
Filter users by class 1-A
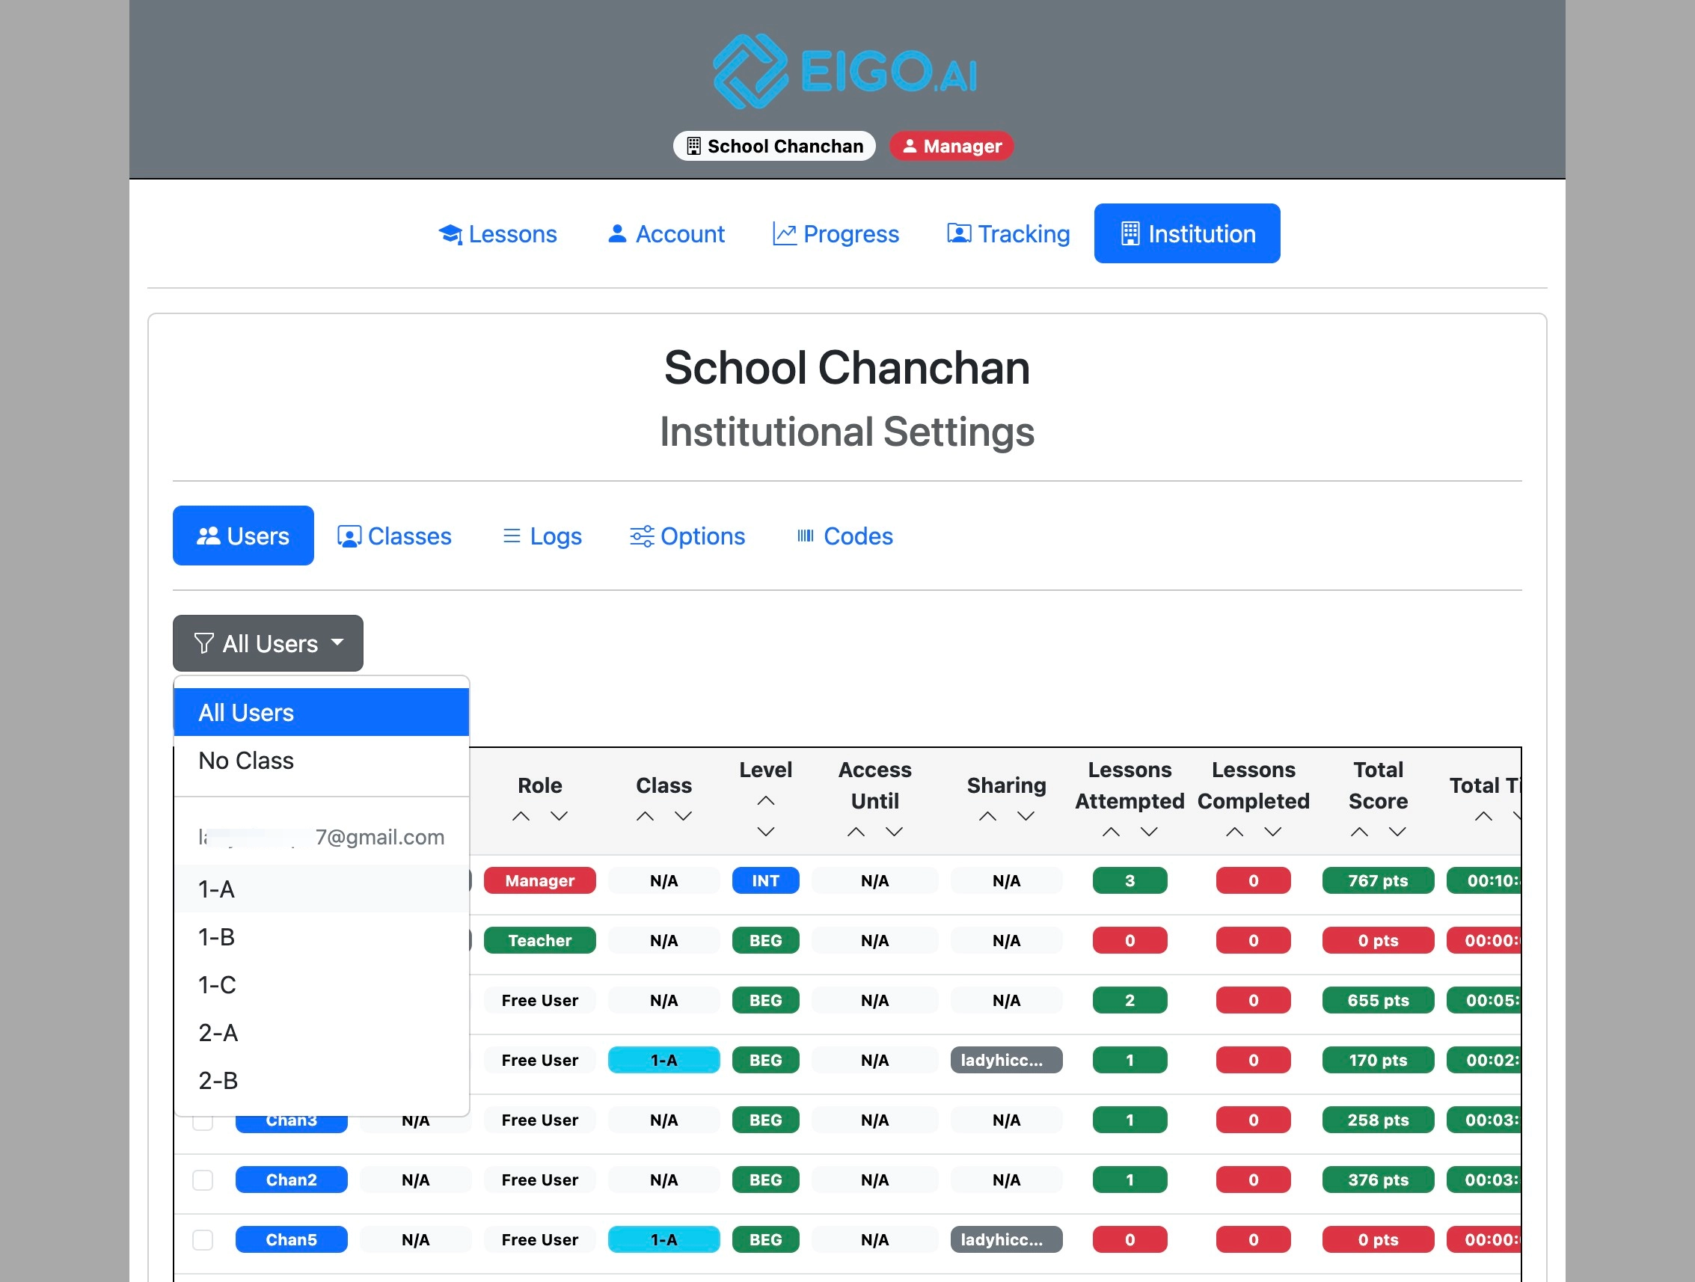[x=321, y=889]
